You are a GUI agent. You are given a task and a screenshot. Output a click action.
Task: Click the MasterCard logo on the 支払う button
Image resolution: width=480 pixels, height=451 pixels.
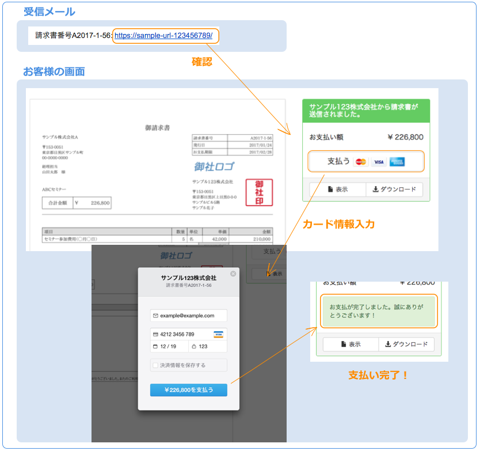pyautogui.click(x=361, y=162)
